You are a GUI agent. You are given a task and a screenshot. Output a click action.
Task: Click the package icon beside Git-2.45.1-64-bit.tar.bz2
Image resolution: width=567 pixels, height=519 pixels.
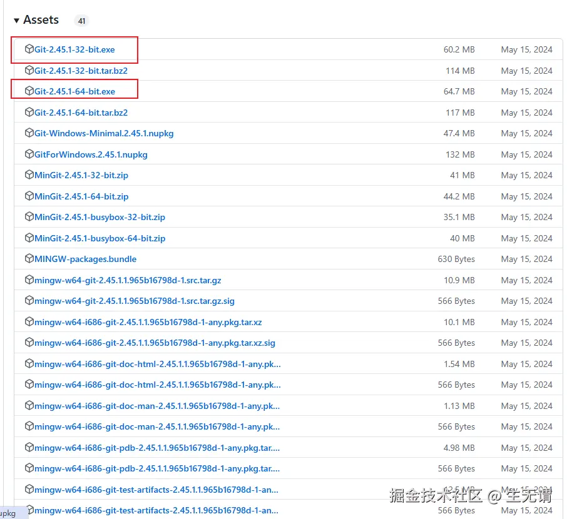(x=29, y=112)
